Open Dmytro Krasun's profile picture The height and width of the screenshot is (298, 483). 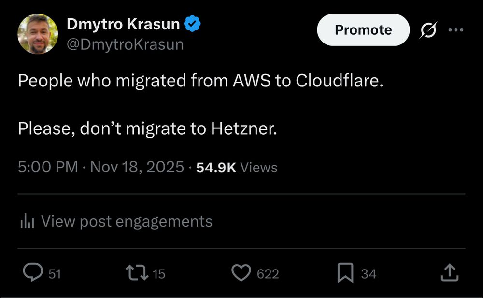(38, 34)
